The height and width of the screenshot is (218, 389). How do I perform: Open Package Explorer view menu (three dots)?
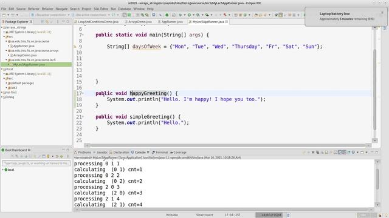tap(58, 22)
